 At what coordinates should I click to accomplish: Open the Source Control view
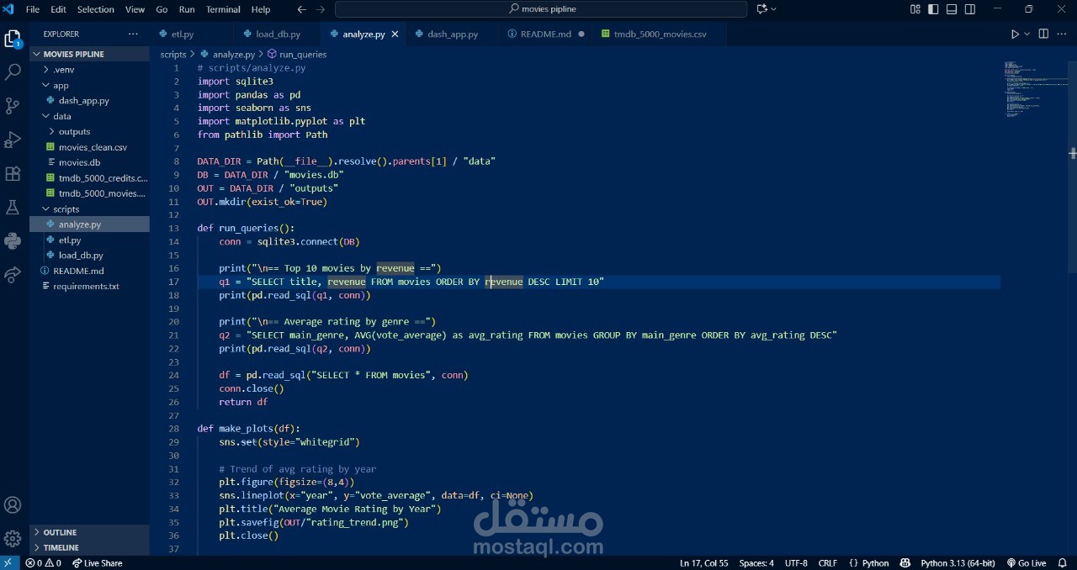tap(13, 106)
